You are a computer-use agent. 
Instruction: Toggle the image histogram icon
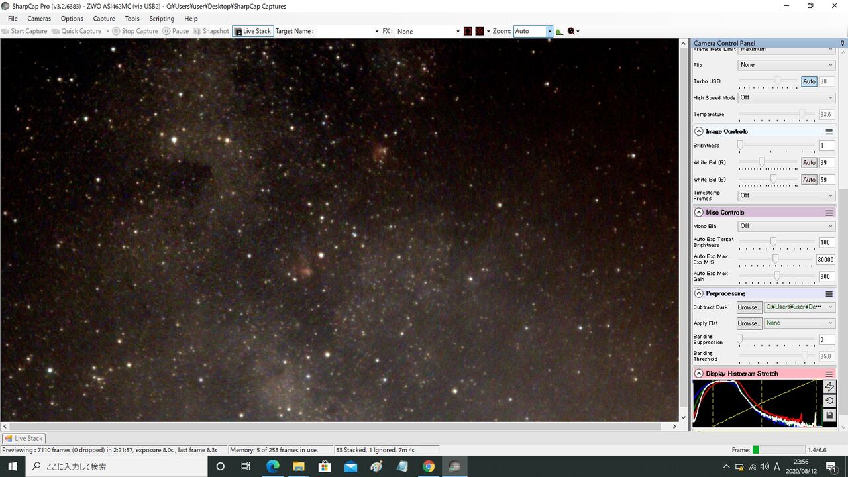559,31
